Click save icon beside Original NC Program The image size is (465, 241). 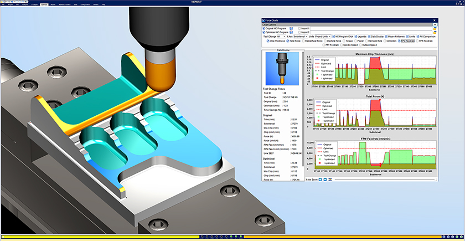291,28
